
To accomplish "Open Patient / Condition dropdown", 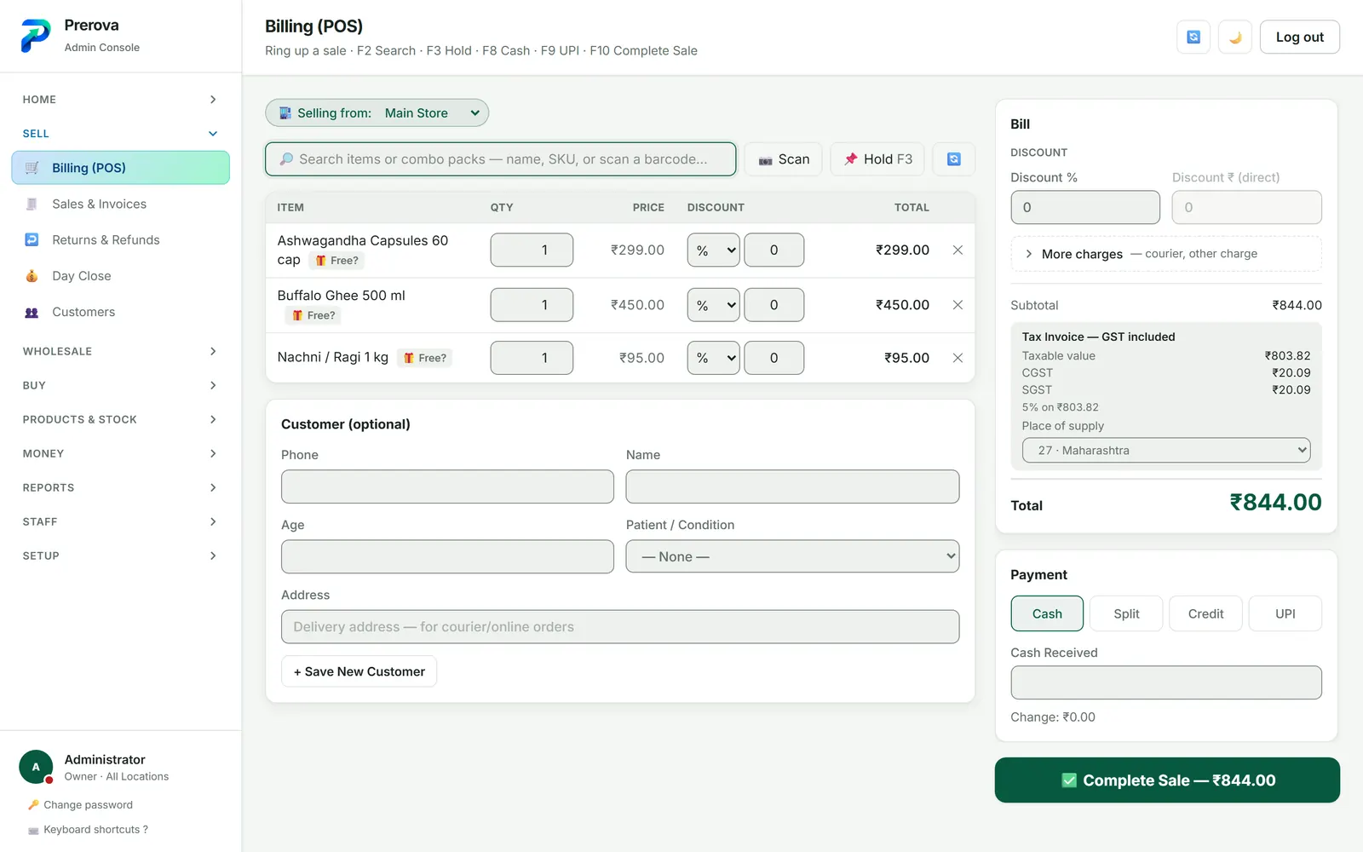I will [x=792, y=556].
